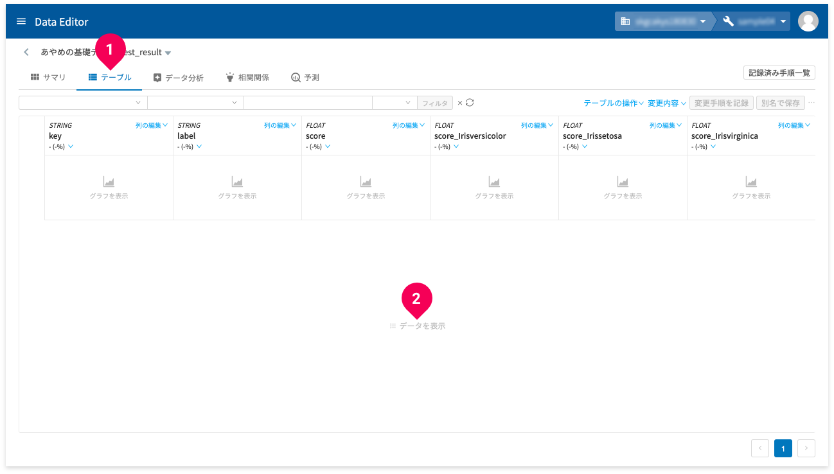Viewport: 834px width, 474px height.
Task: Open 列の編集 for the score column
Action: (409, 125)
